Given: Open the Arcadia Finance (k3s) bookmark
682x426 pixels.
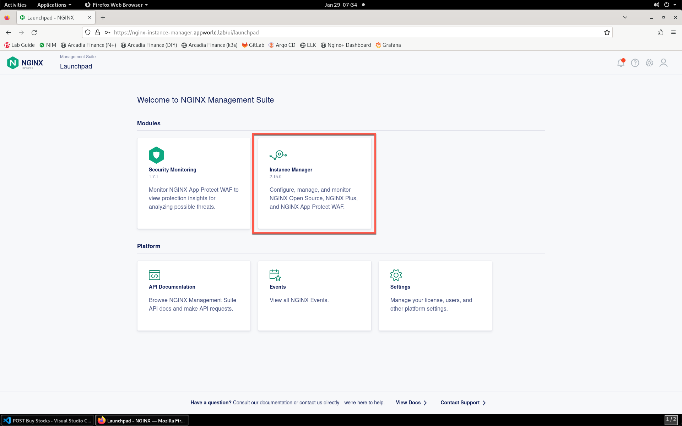Looking at the screenshot, I should (210, 45).
